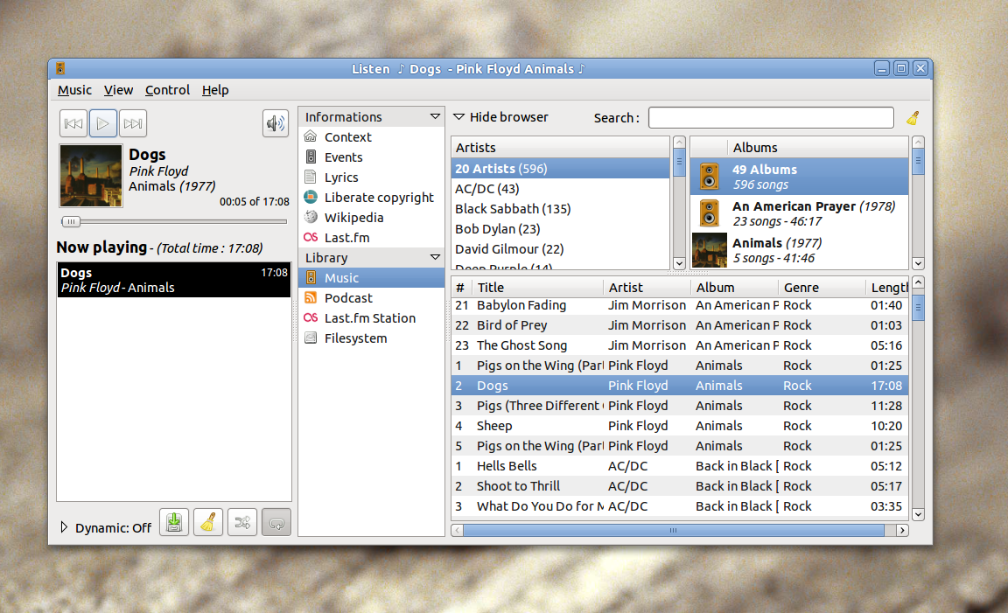
Task: Click the previous track button
Action: pyautogui.click(x=73, y=123)
